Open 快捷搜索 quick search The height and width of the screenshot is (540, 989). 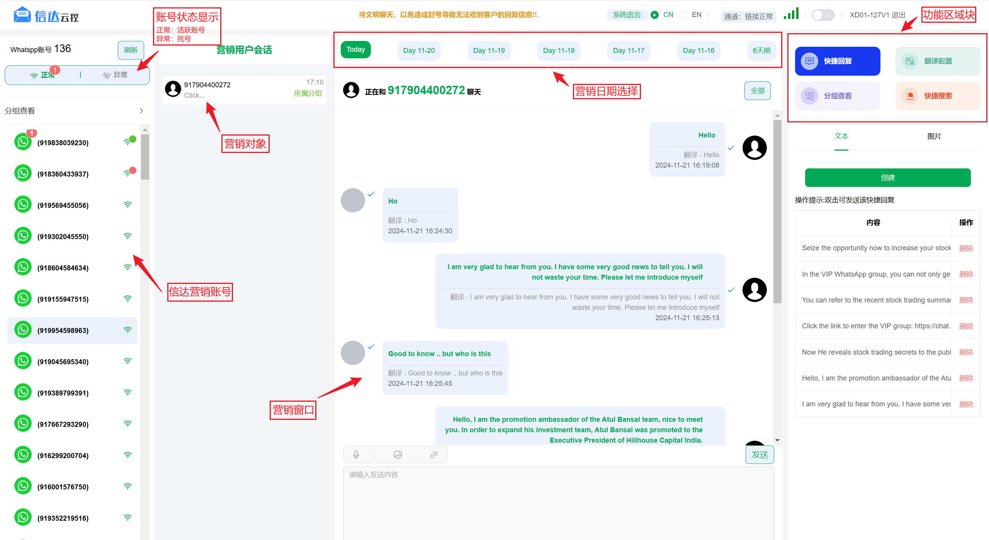pos(938,96)
